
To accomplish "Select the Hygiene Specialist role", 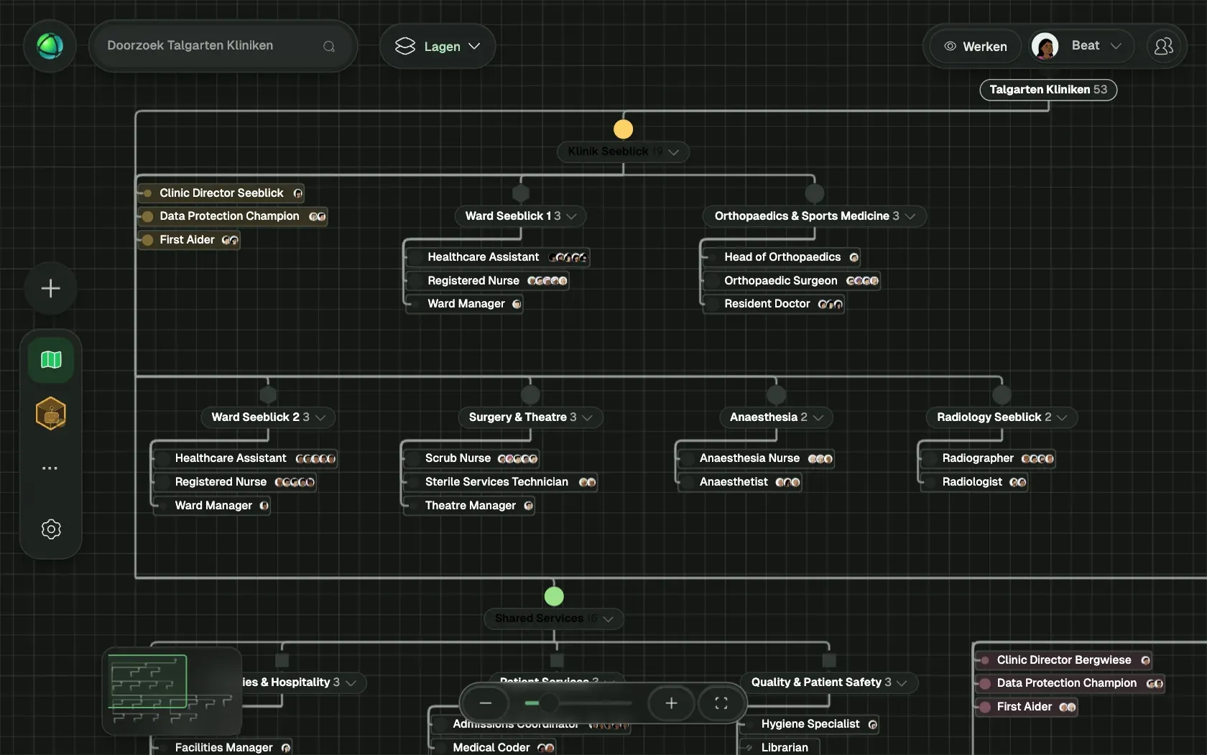I will point(810,724).
